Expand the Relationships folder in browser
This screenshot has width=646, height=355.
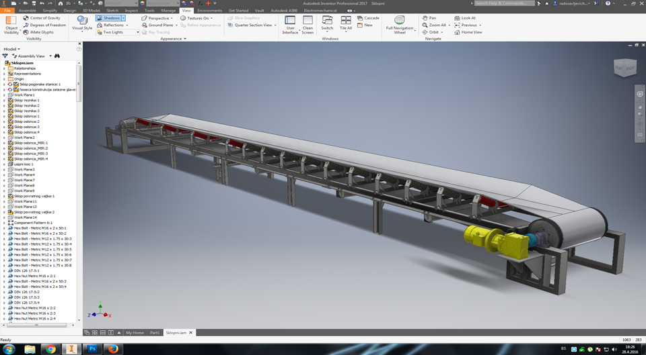click(x=4, y=68)
